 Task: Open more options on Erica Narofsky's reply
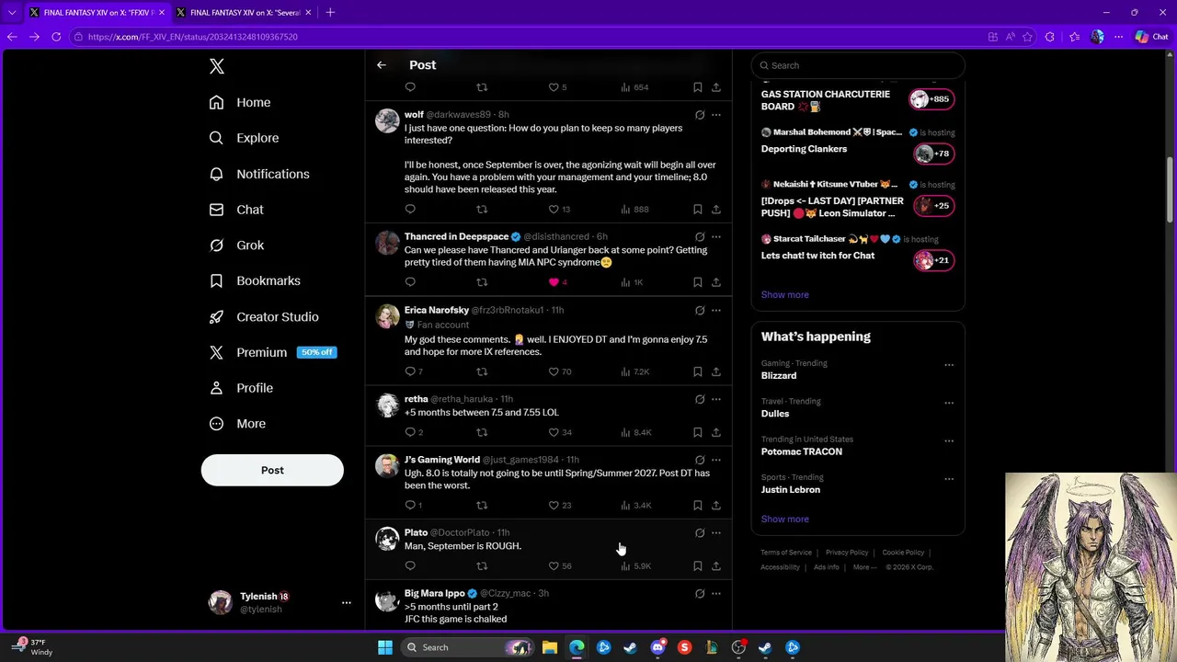click(716, 311)
